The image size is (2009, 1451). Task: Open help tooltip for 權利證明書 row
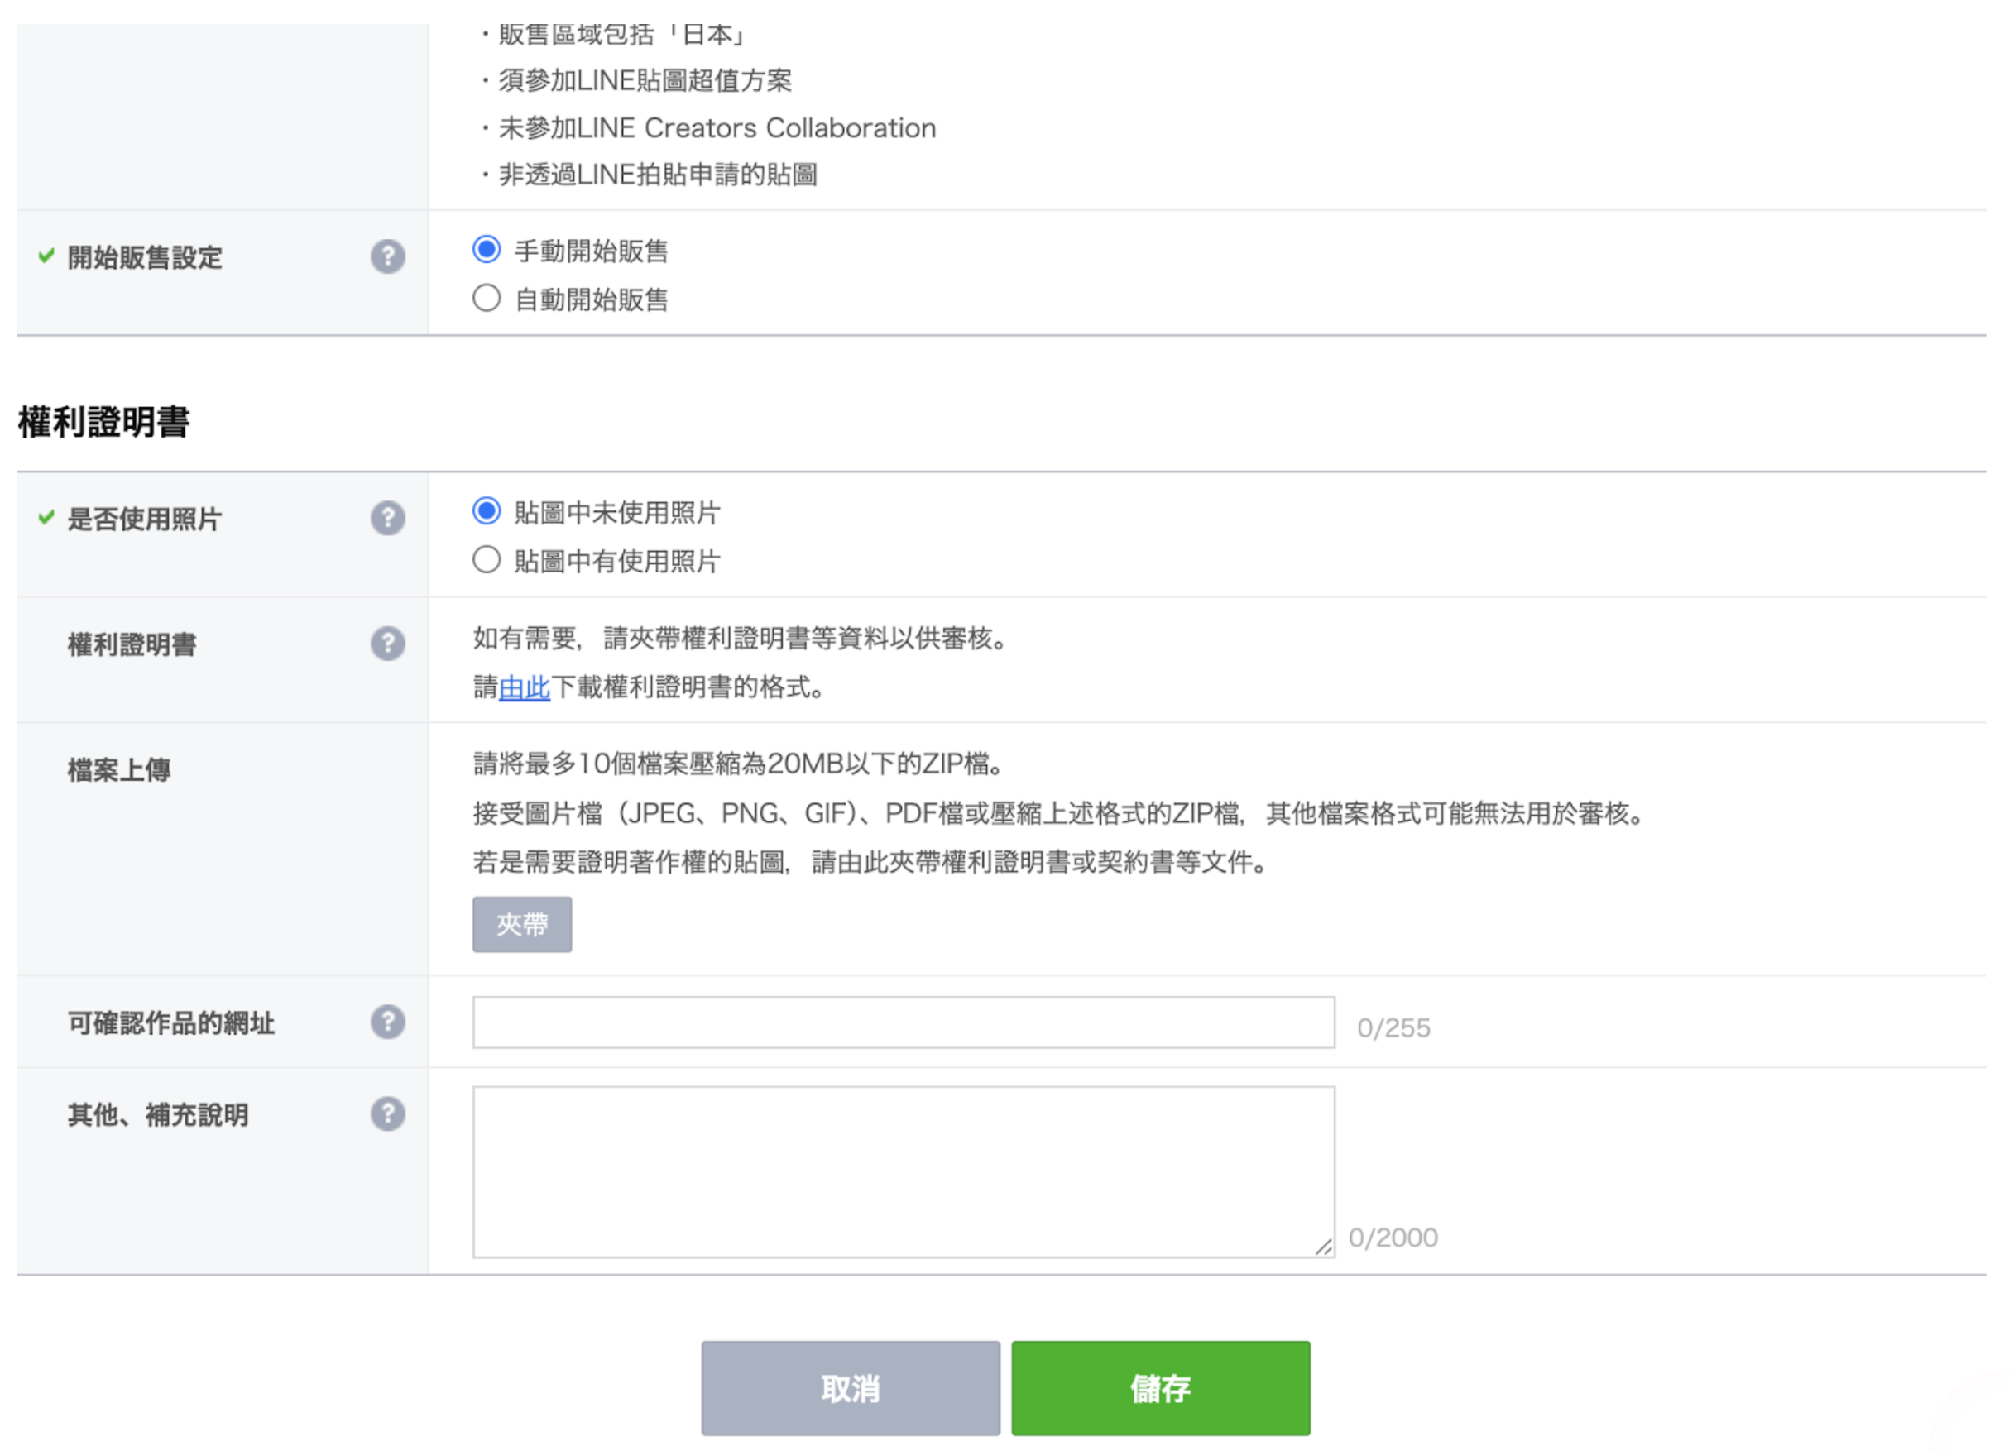(387, 644)
